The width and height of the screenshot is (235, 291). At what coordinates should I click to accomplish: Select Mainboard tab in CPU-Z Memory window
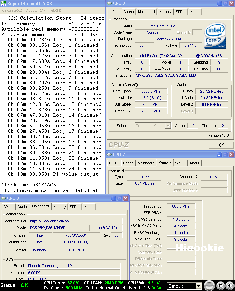click(146, 163)
